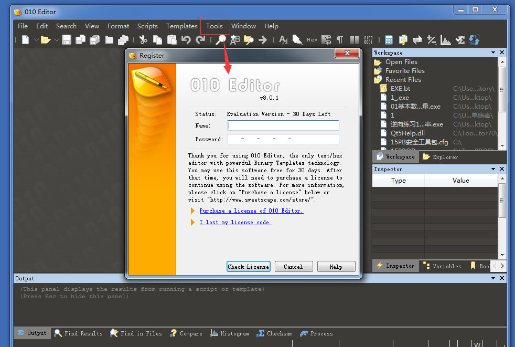Switch to the Find Results tab
Viewport: 515px width, 347px height.
pyautogui.click(x=79, y=333)
